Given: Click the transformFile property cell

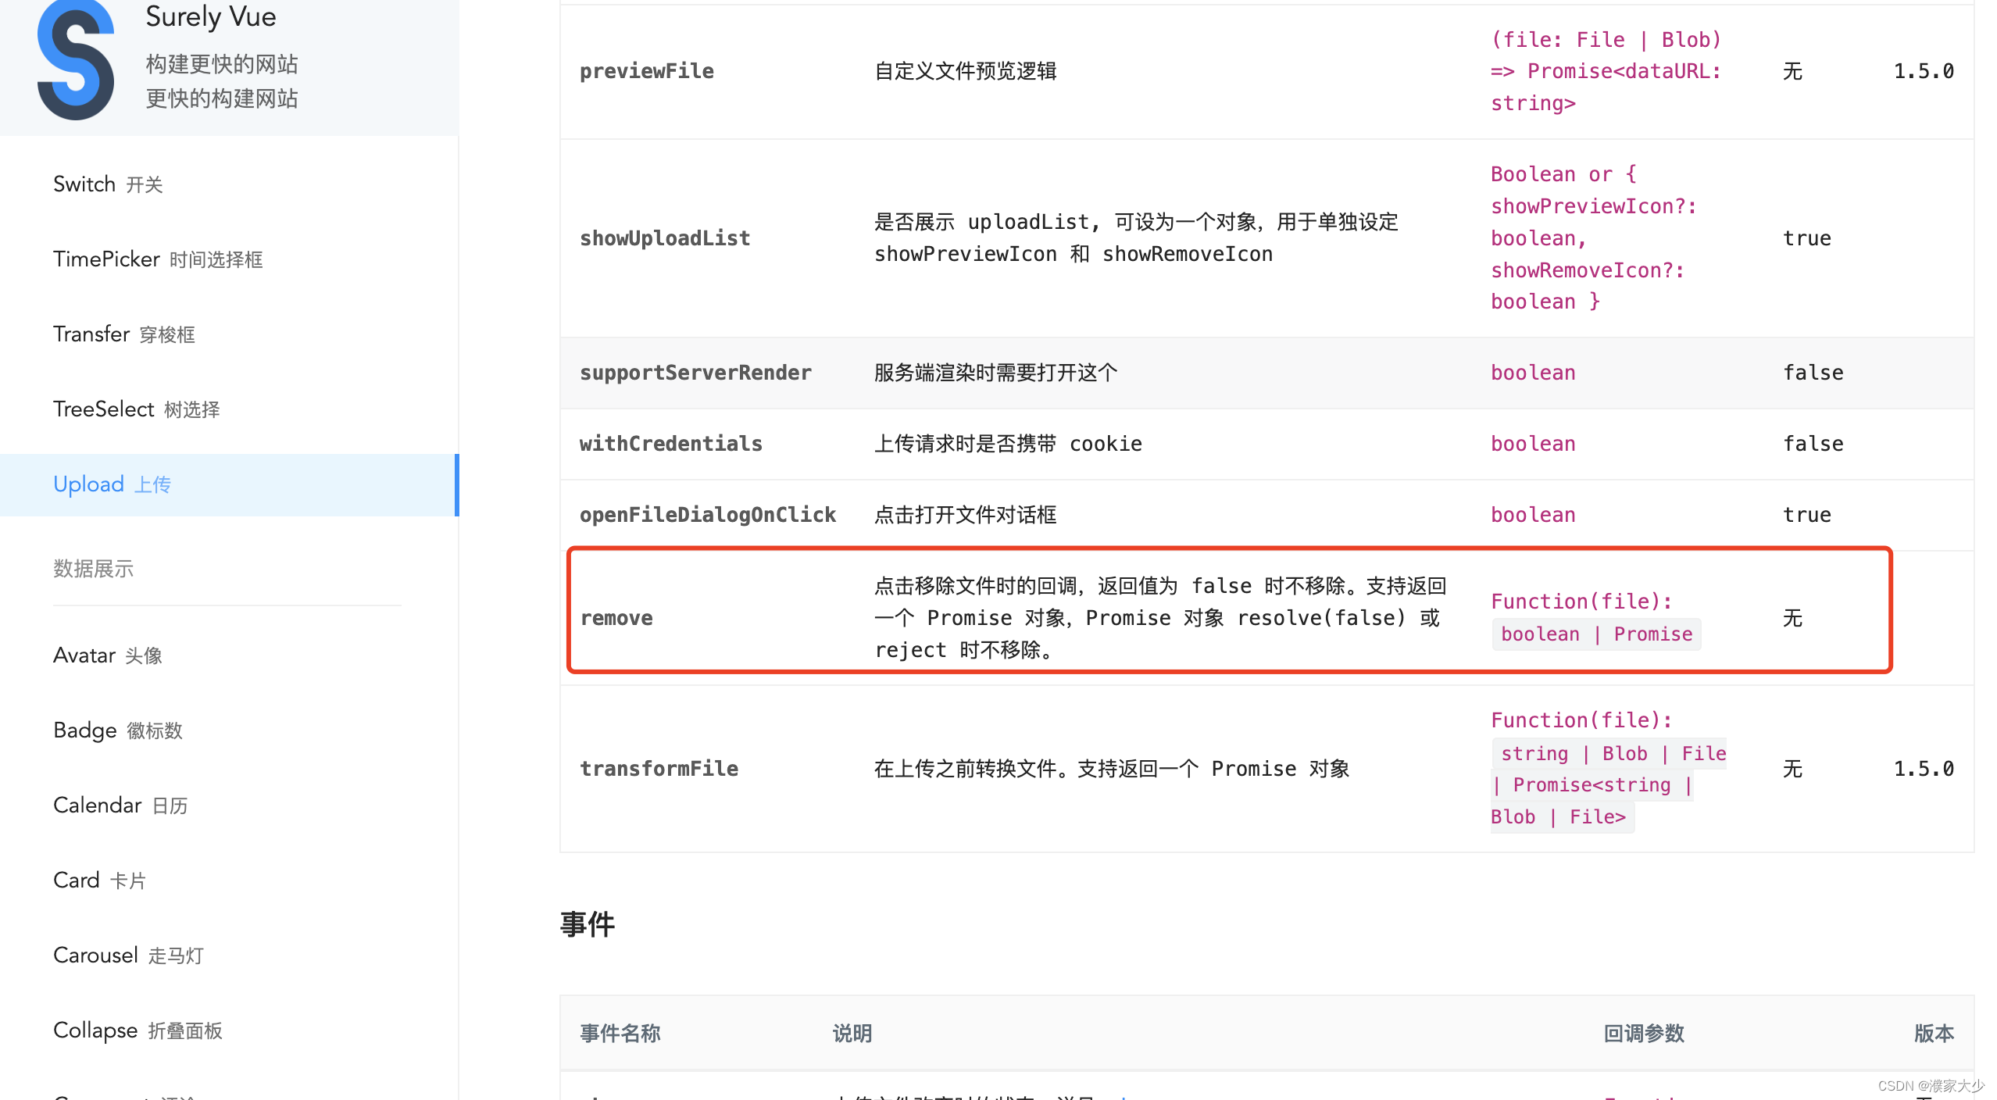Looking at the screenshot, I should (659, 769).
